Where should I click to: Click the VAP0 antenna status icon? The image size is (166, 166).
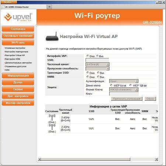coord(52,118)
